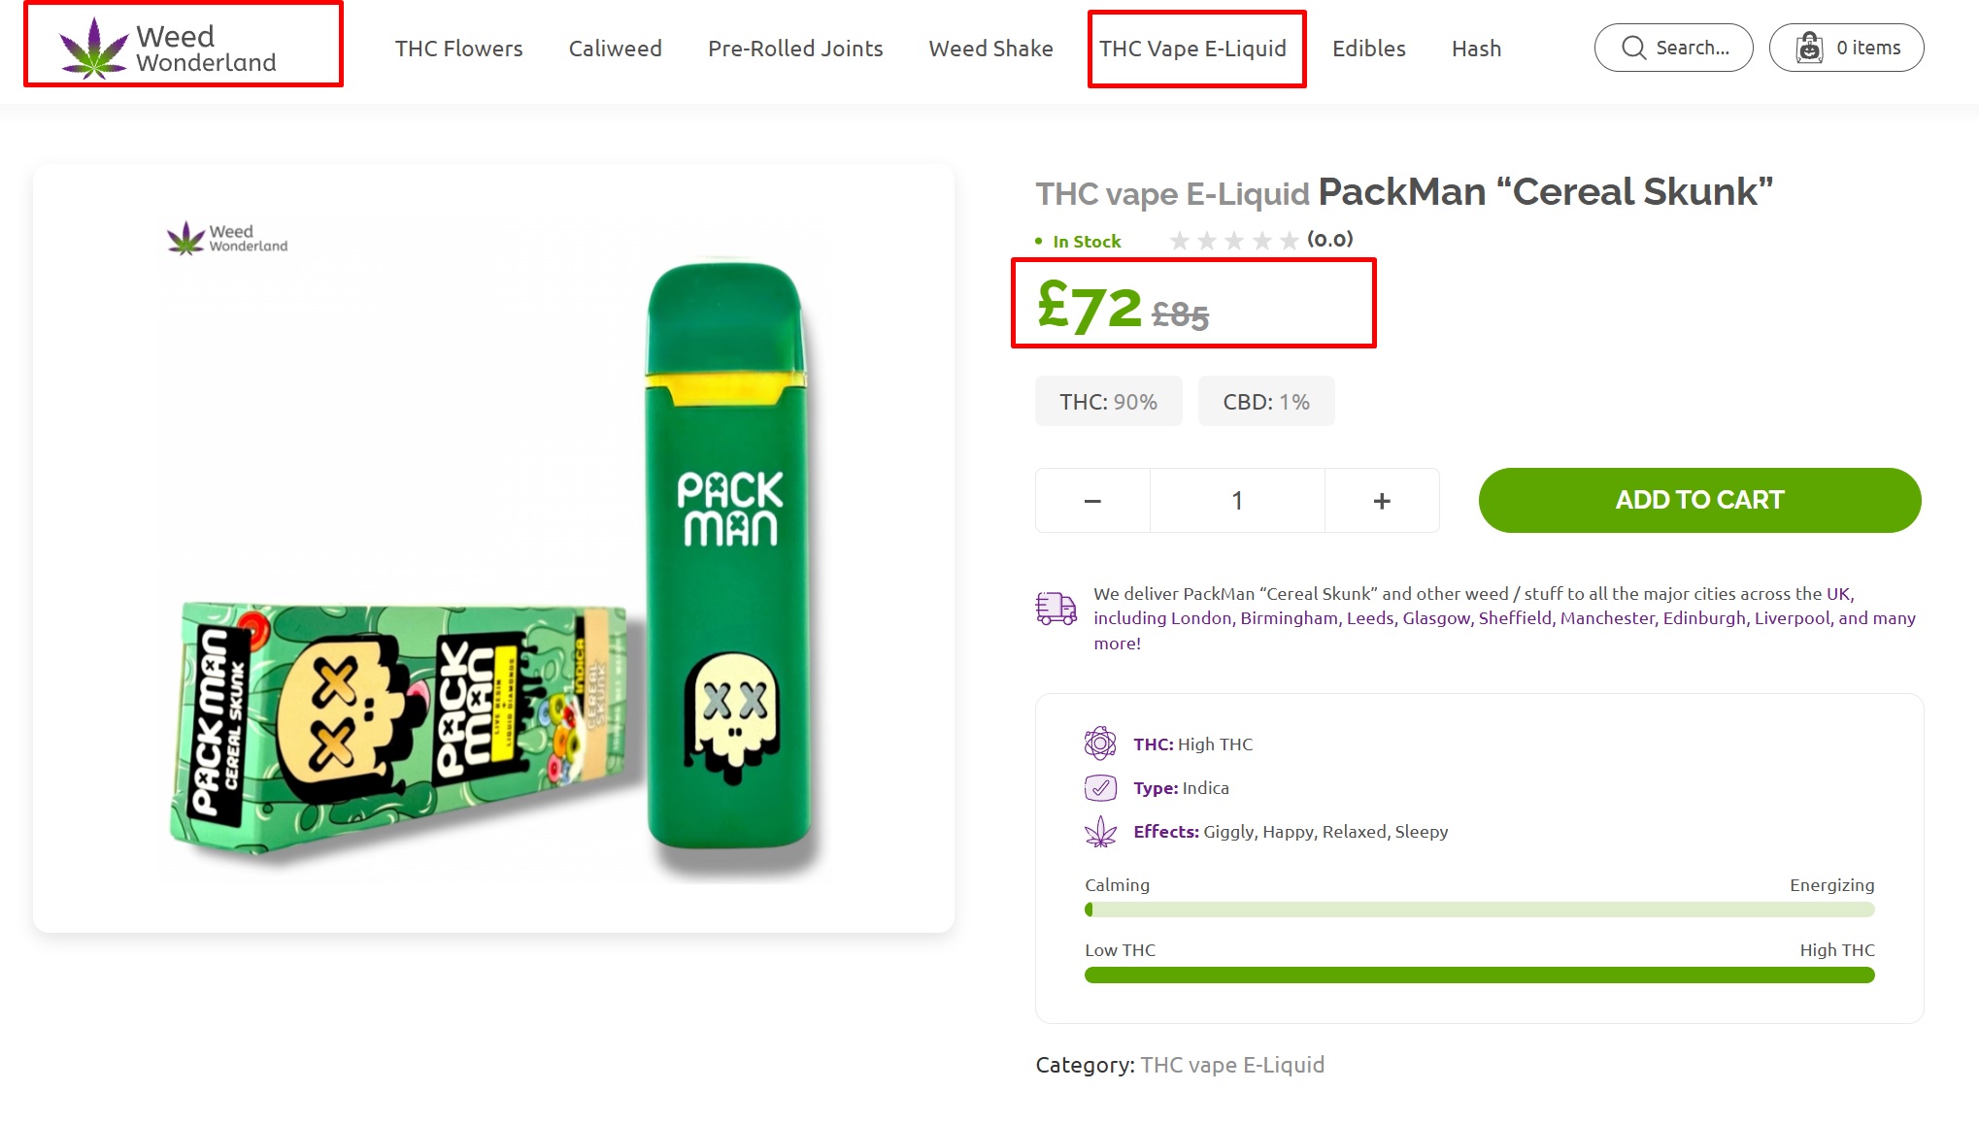Open the PackMan product image
Viewport: 1979px width, 1124px height.
(x=493, y=548)
